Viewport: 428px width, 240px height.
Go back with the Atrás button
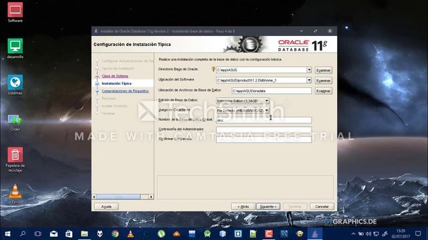243,207
